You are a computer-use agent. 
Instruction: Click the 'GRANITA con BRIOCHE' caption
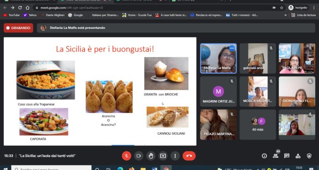161,94
